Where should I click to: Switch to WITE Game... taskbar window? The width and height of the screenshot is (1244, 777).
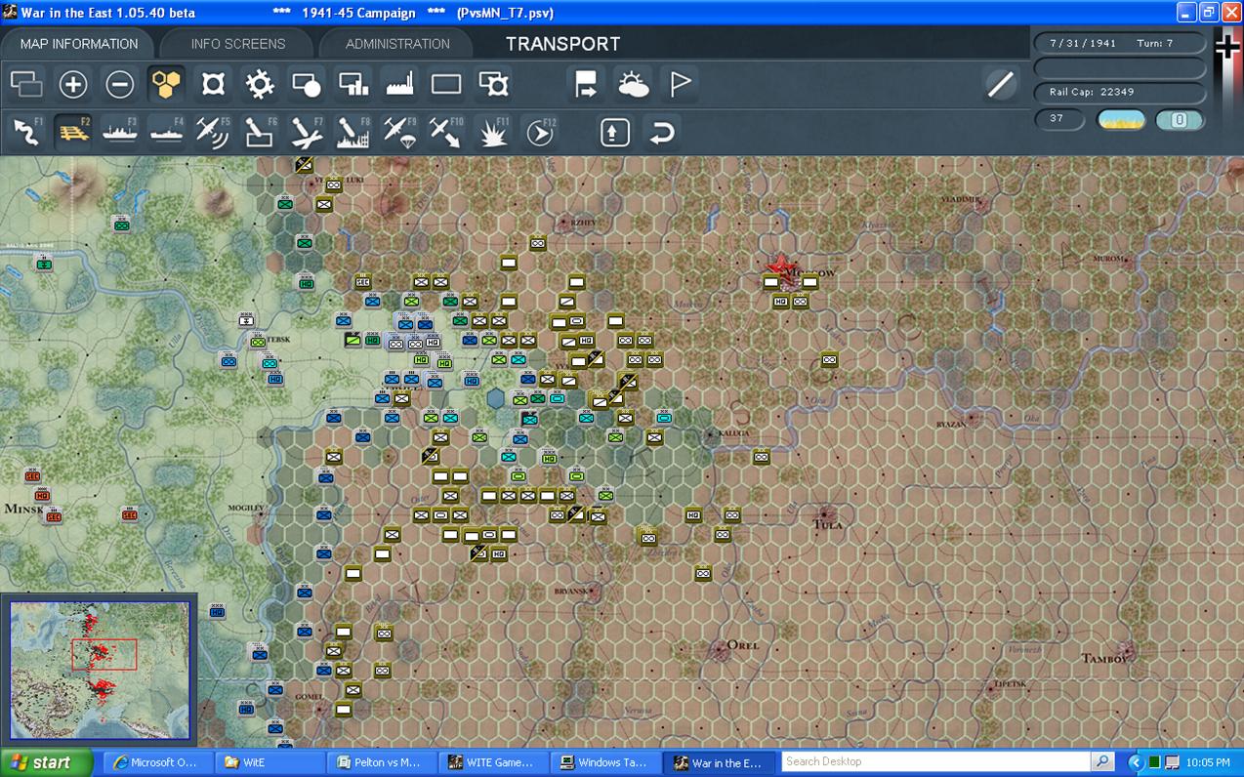[x=491, y=762]
